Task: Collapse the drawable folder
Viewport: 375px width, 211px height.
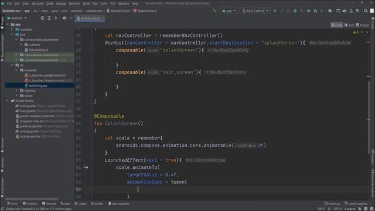Action: click(16, 70)
